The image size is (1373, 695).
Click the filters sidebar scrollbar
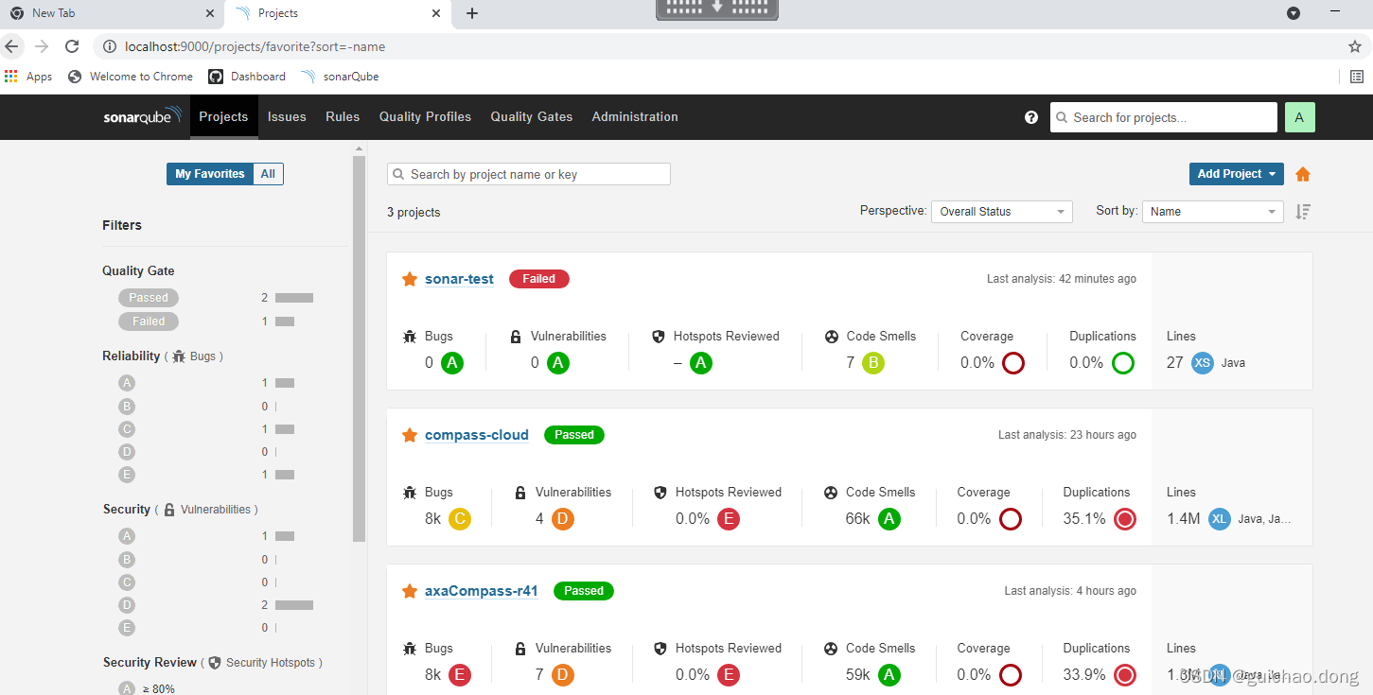[359, 348]
